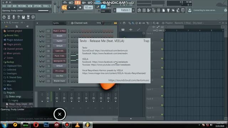Open the Pattern 1 selector
Viewport: 228px width, 128px height.
tap(124, 10)
